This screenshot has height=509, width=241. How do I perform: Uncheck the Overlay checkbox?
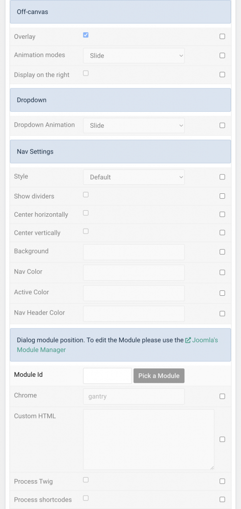click(x=85, y=35)
